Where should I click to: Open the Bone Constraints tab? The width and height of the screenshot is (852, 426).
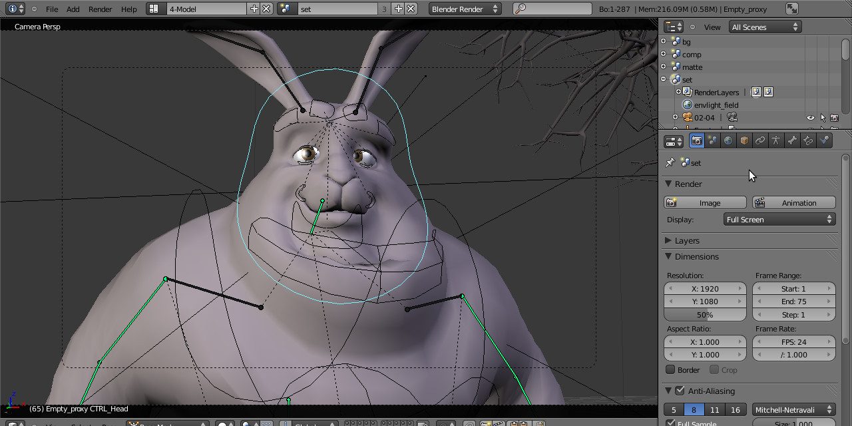click(808, 140)
